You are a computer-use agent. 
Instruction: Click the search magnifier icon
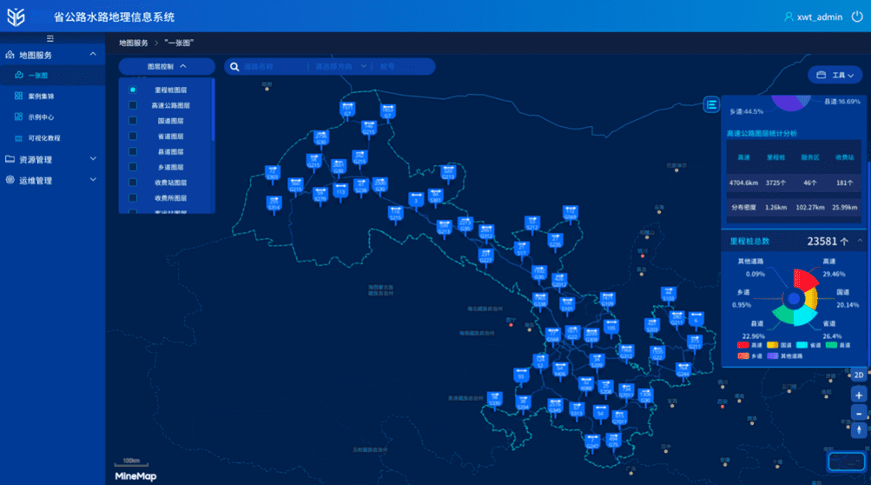pyautogui.click(x=234, y=67)
